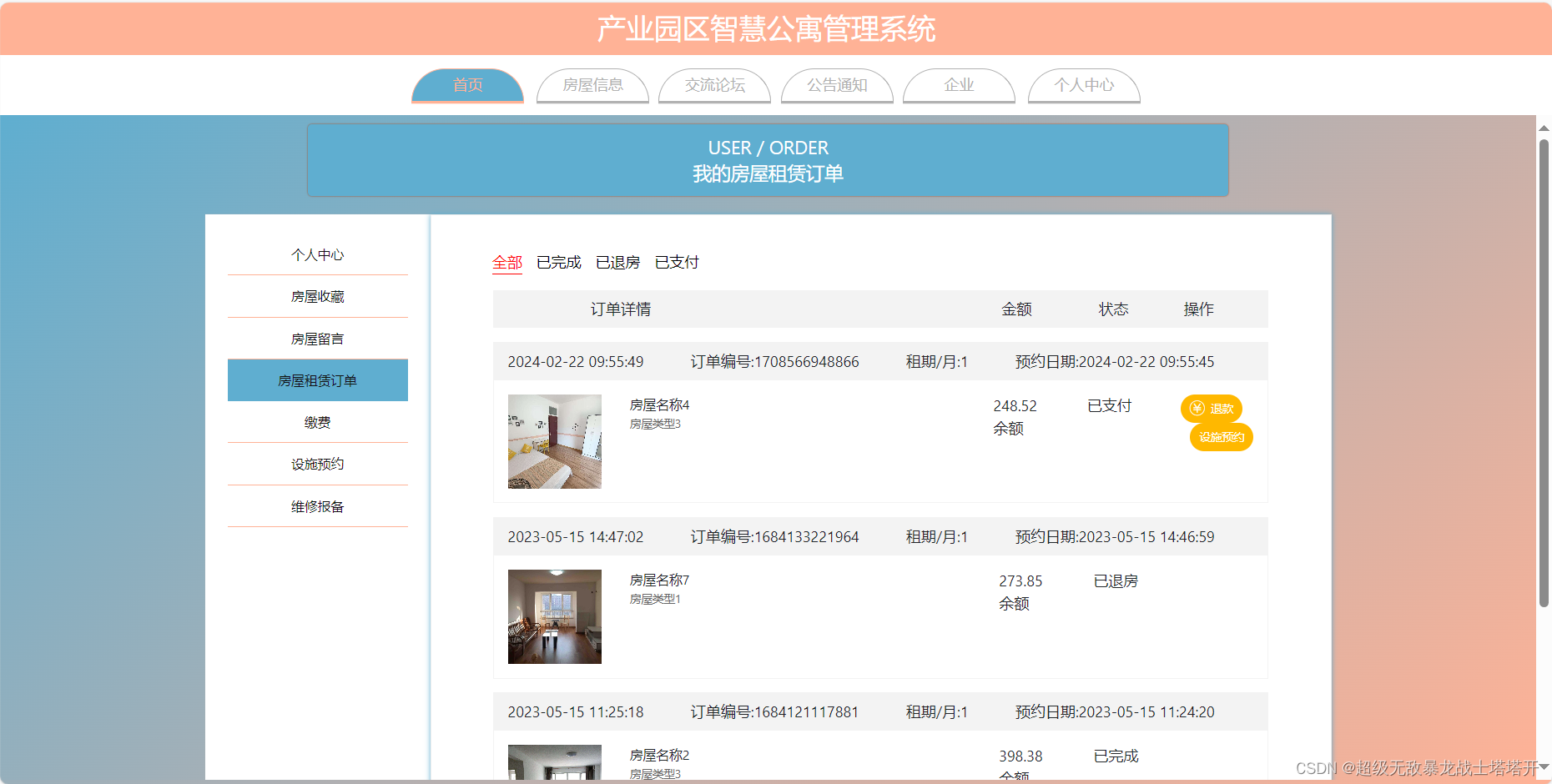The height and width of the screenshot is (784, 1552).
Task: Click 预约日期:2023-05-15 11:24:20 text
Action: (1115, 712)
